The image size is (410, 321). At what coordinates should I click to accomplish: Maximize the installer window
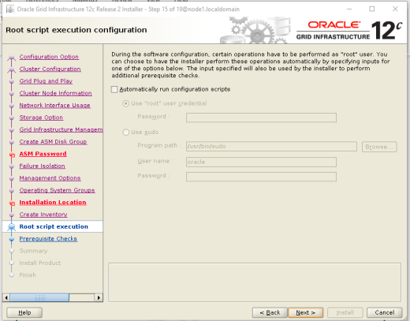click(372, 9)
